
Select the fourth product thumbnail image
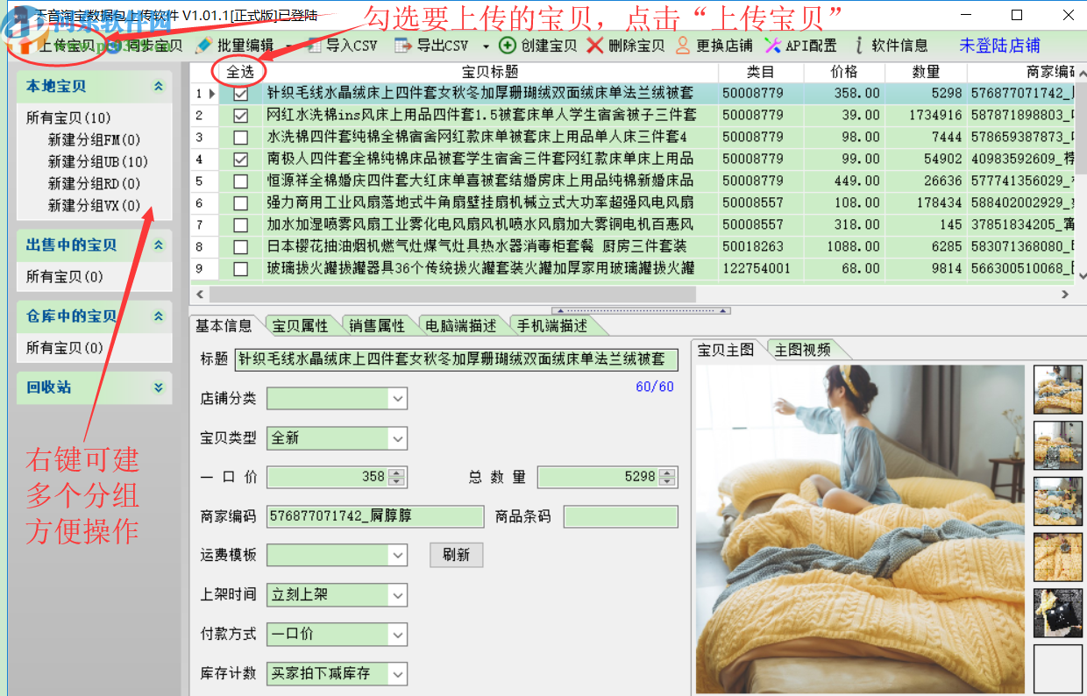(x=1058, y=557)
